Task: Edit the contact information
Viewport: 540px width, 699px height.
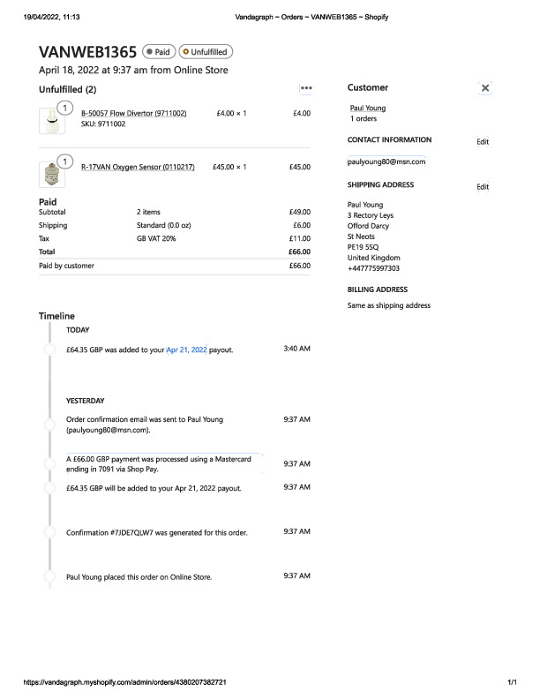Action: point(483,142)
